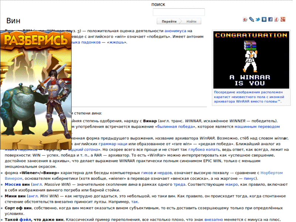Screen dimensions: 296x222
Task: Click the bold Сорт оф вин term
Action: pyautogui.click(x=18, y=208)
